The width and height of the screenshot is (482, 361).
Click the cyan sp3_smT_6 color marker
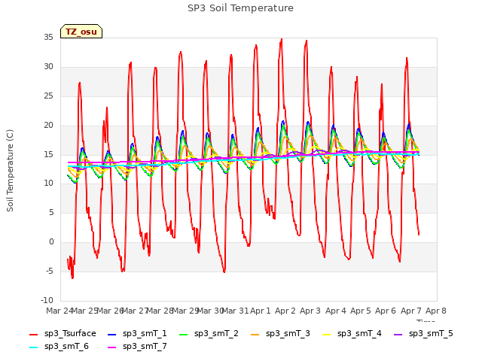click(33, 347)
